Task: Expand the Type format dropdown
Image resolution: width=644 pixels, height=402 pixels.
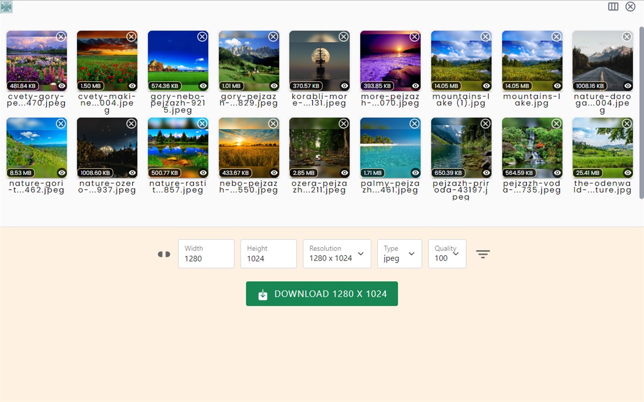Action: tap(399, 254)
